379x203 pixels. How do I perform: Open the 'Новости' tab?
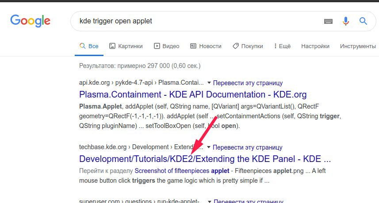pos(206,46)
